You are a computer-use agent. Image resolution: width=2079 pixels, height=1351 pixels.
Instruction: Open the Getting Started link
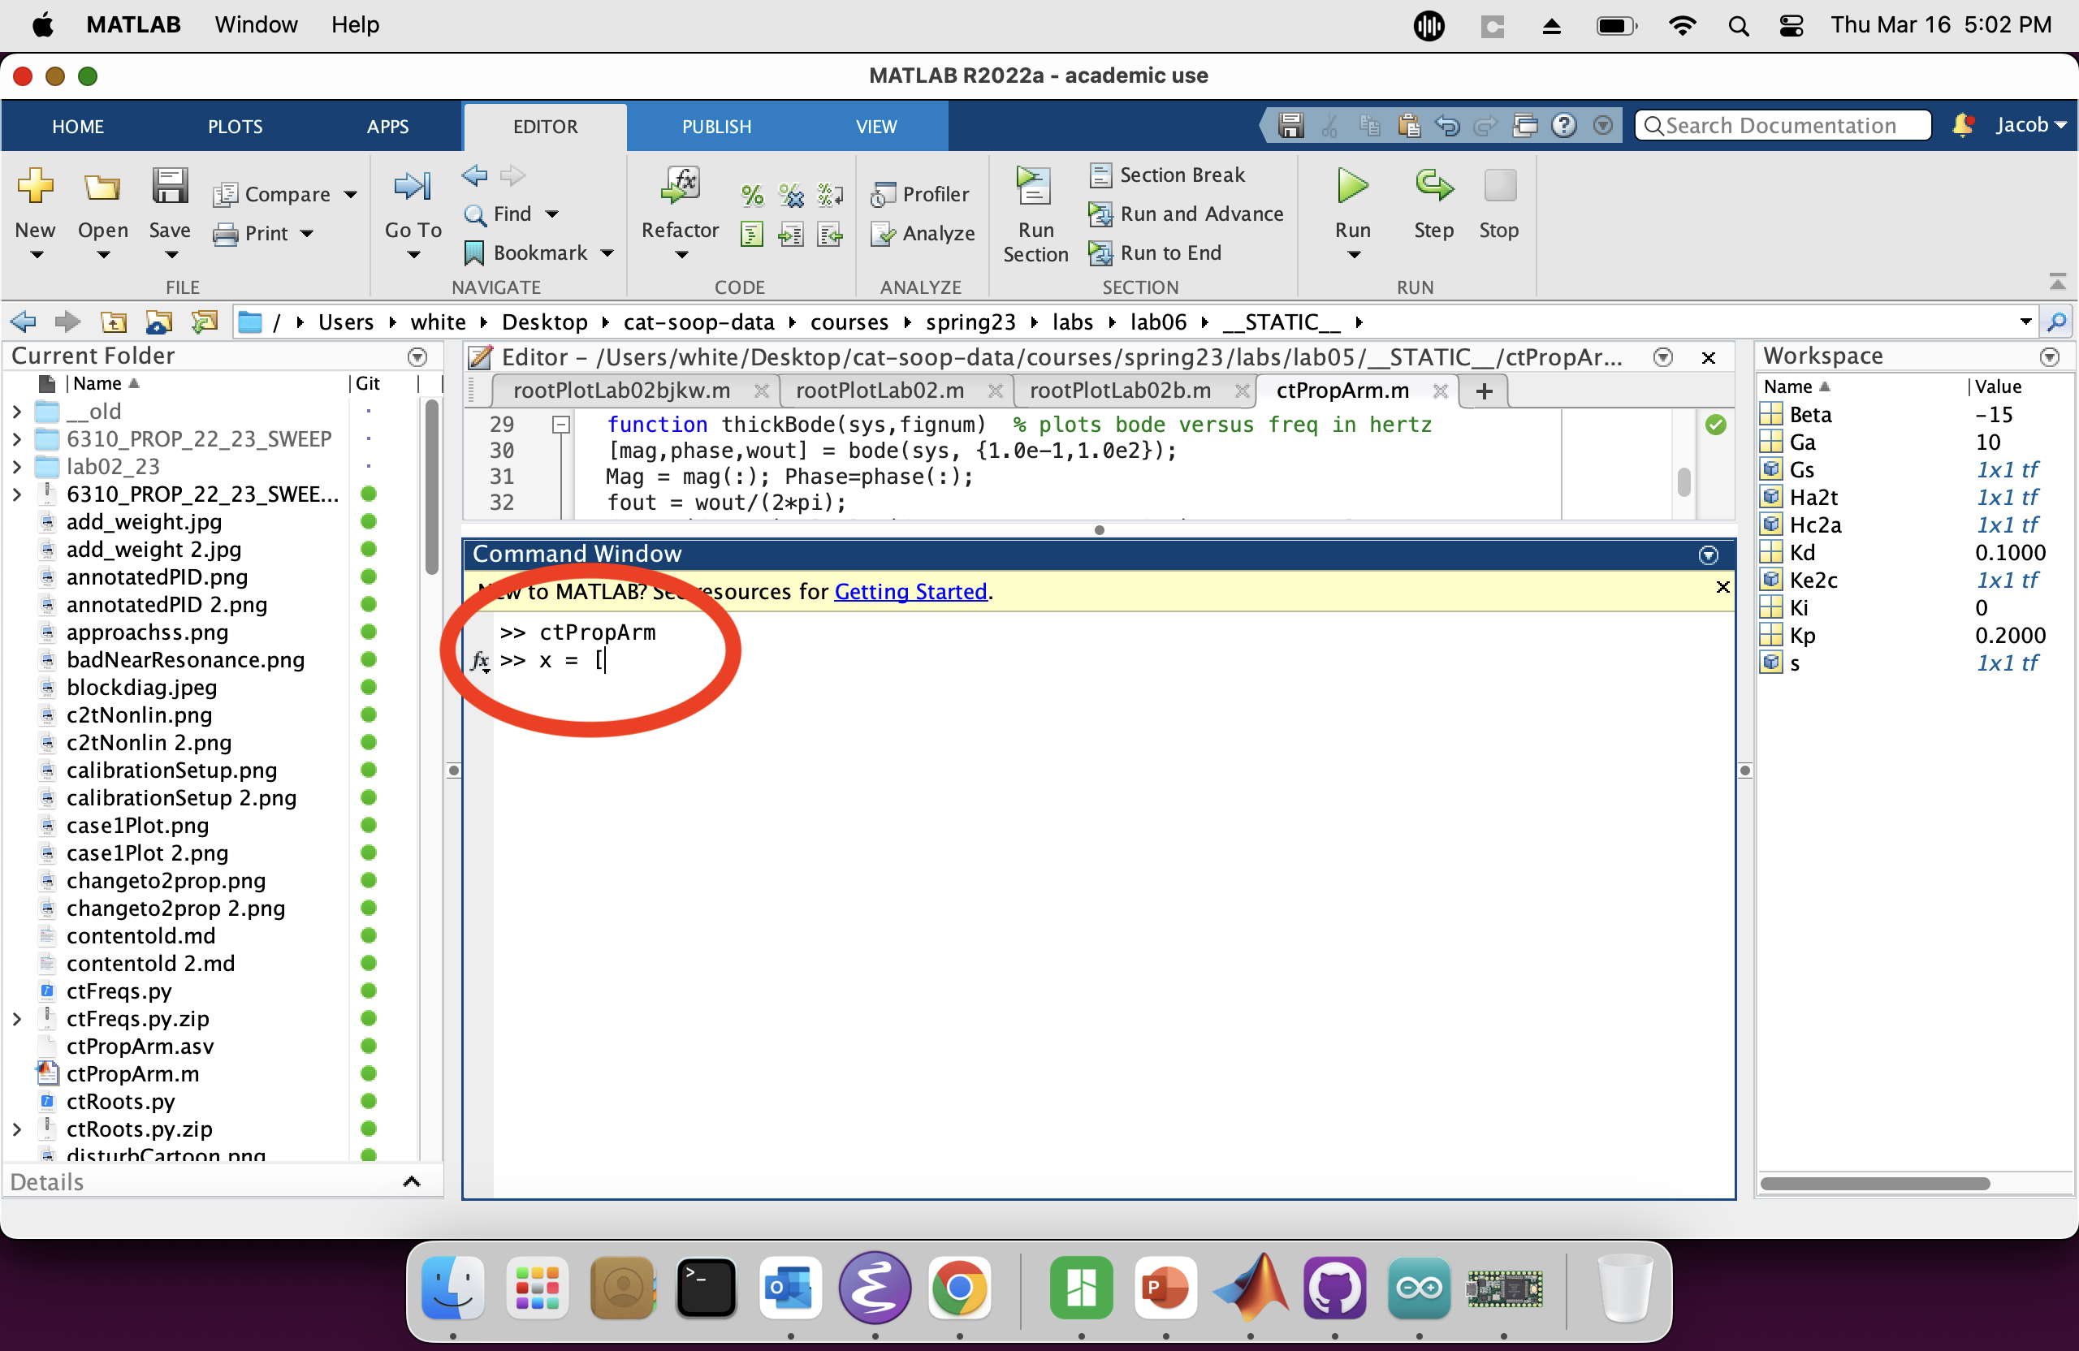click(x=910, y=591)
